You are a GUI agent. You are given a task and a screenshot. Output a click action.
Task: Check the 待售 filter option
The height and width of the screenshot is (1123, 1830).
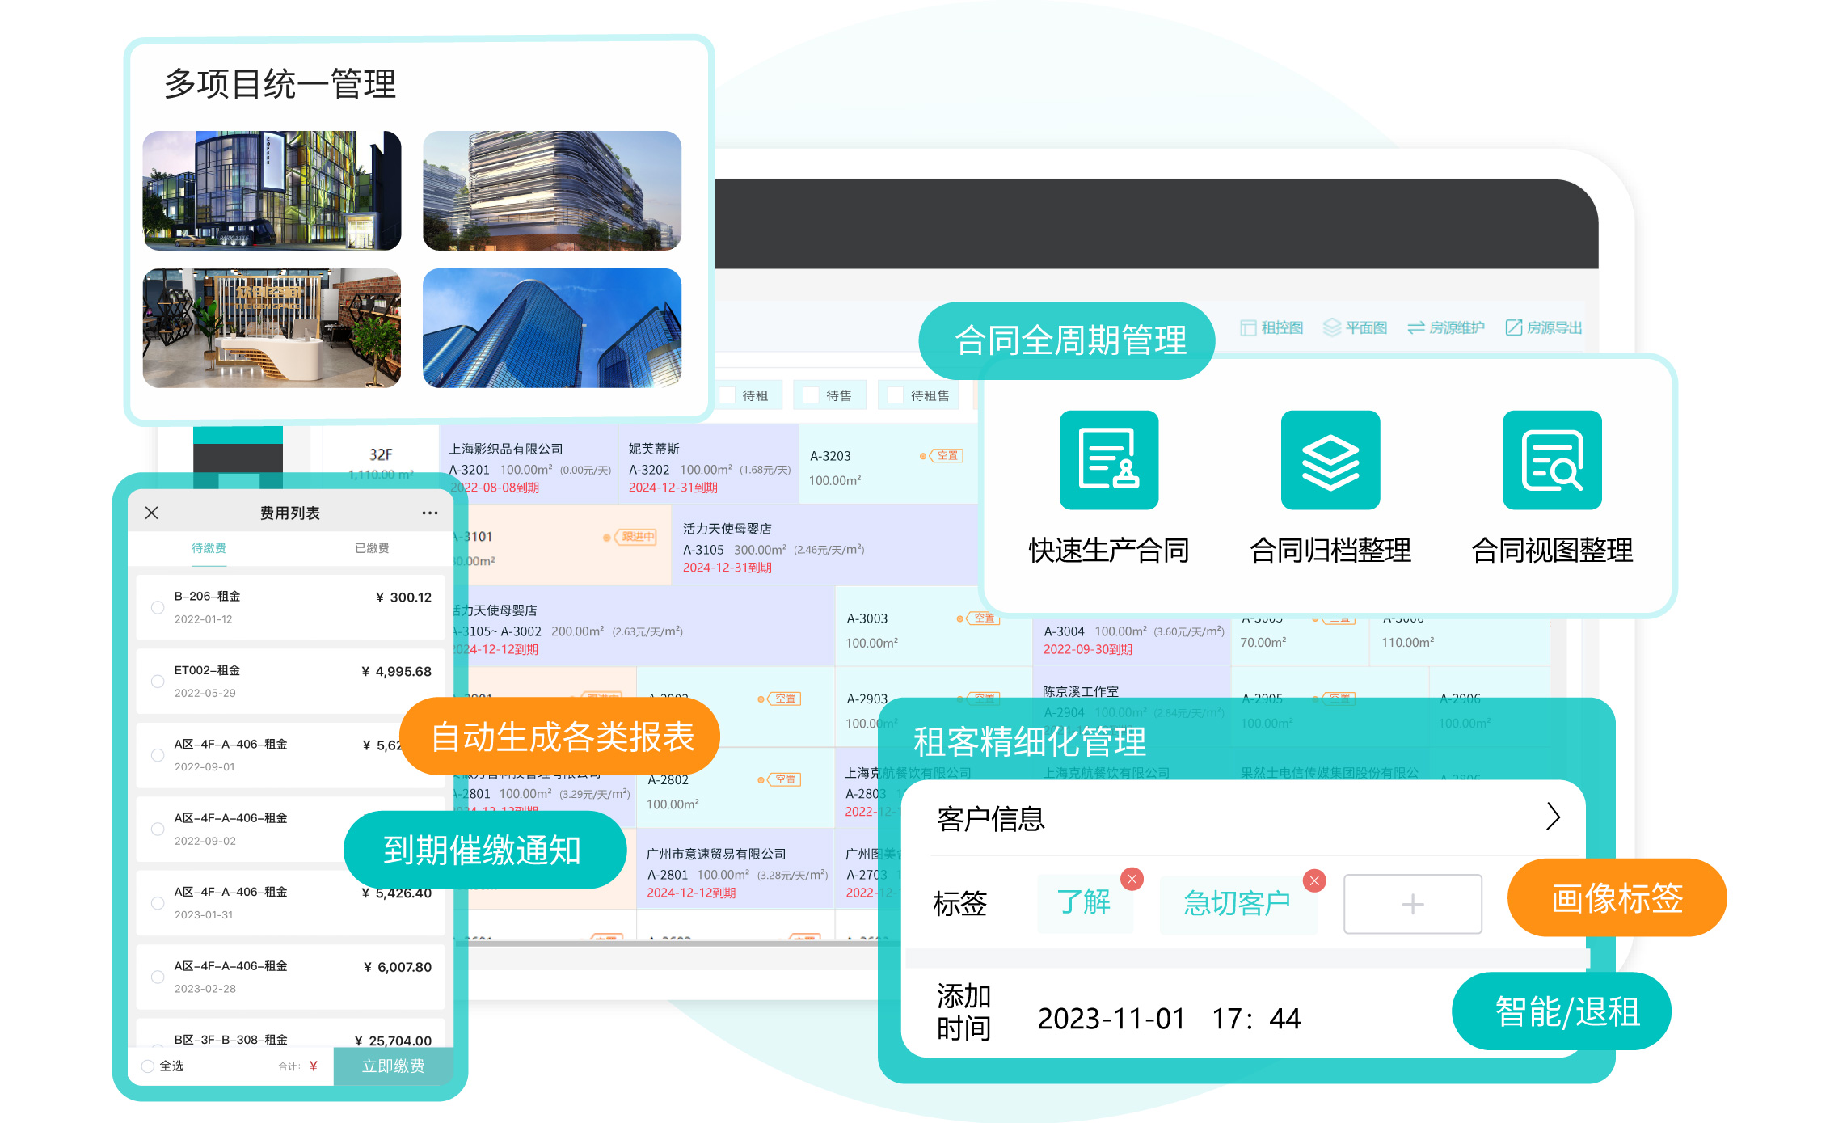point(811,395)
